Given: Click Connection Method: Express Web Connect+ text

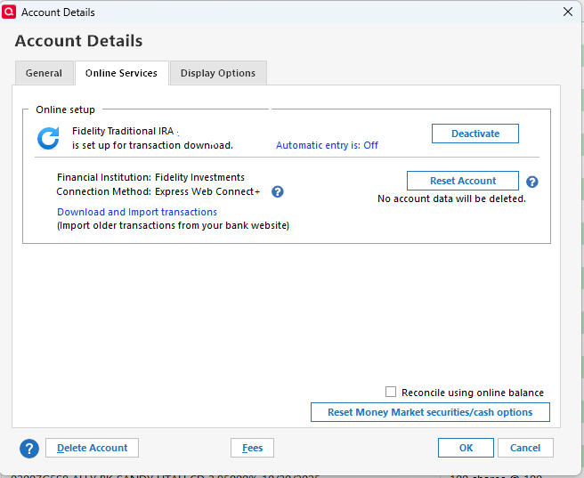Looking at the screenshot, I should (x=158, y=191).
